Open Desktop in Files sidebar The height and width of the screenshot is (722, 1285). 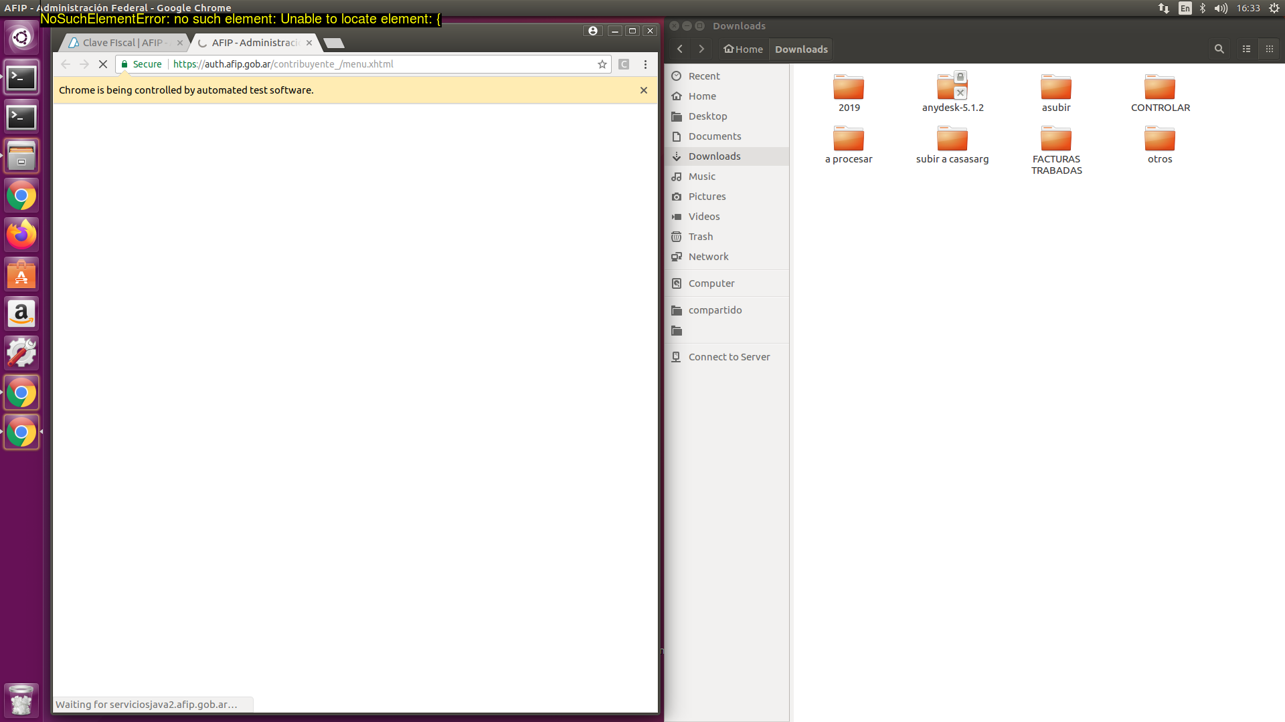click(x=728, y=116)
